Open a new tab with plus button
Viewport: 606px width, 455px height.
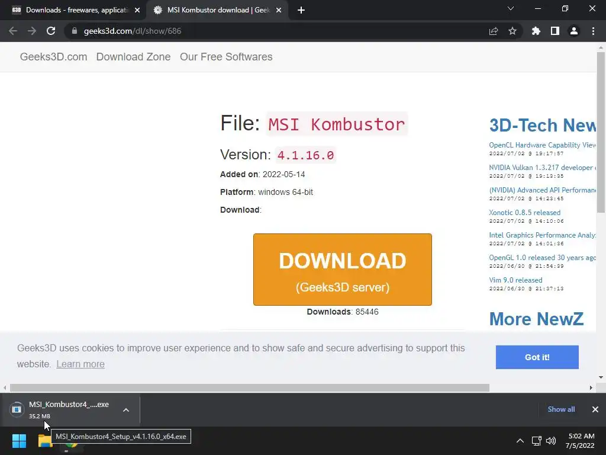tap(301, 10)
